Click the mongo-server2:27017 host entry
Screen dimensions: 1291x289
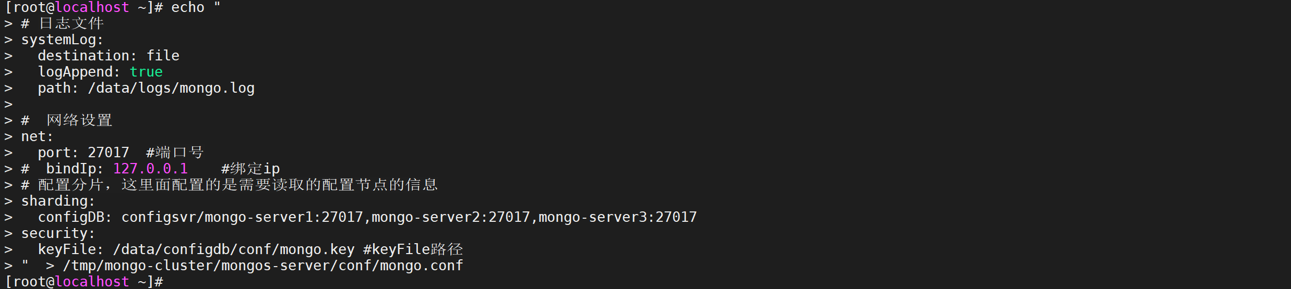click(450, 217)
